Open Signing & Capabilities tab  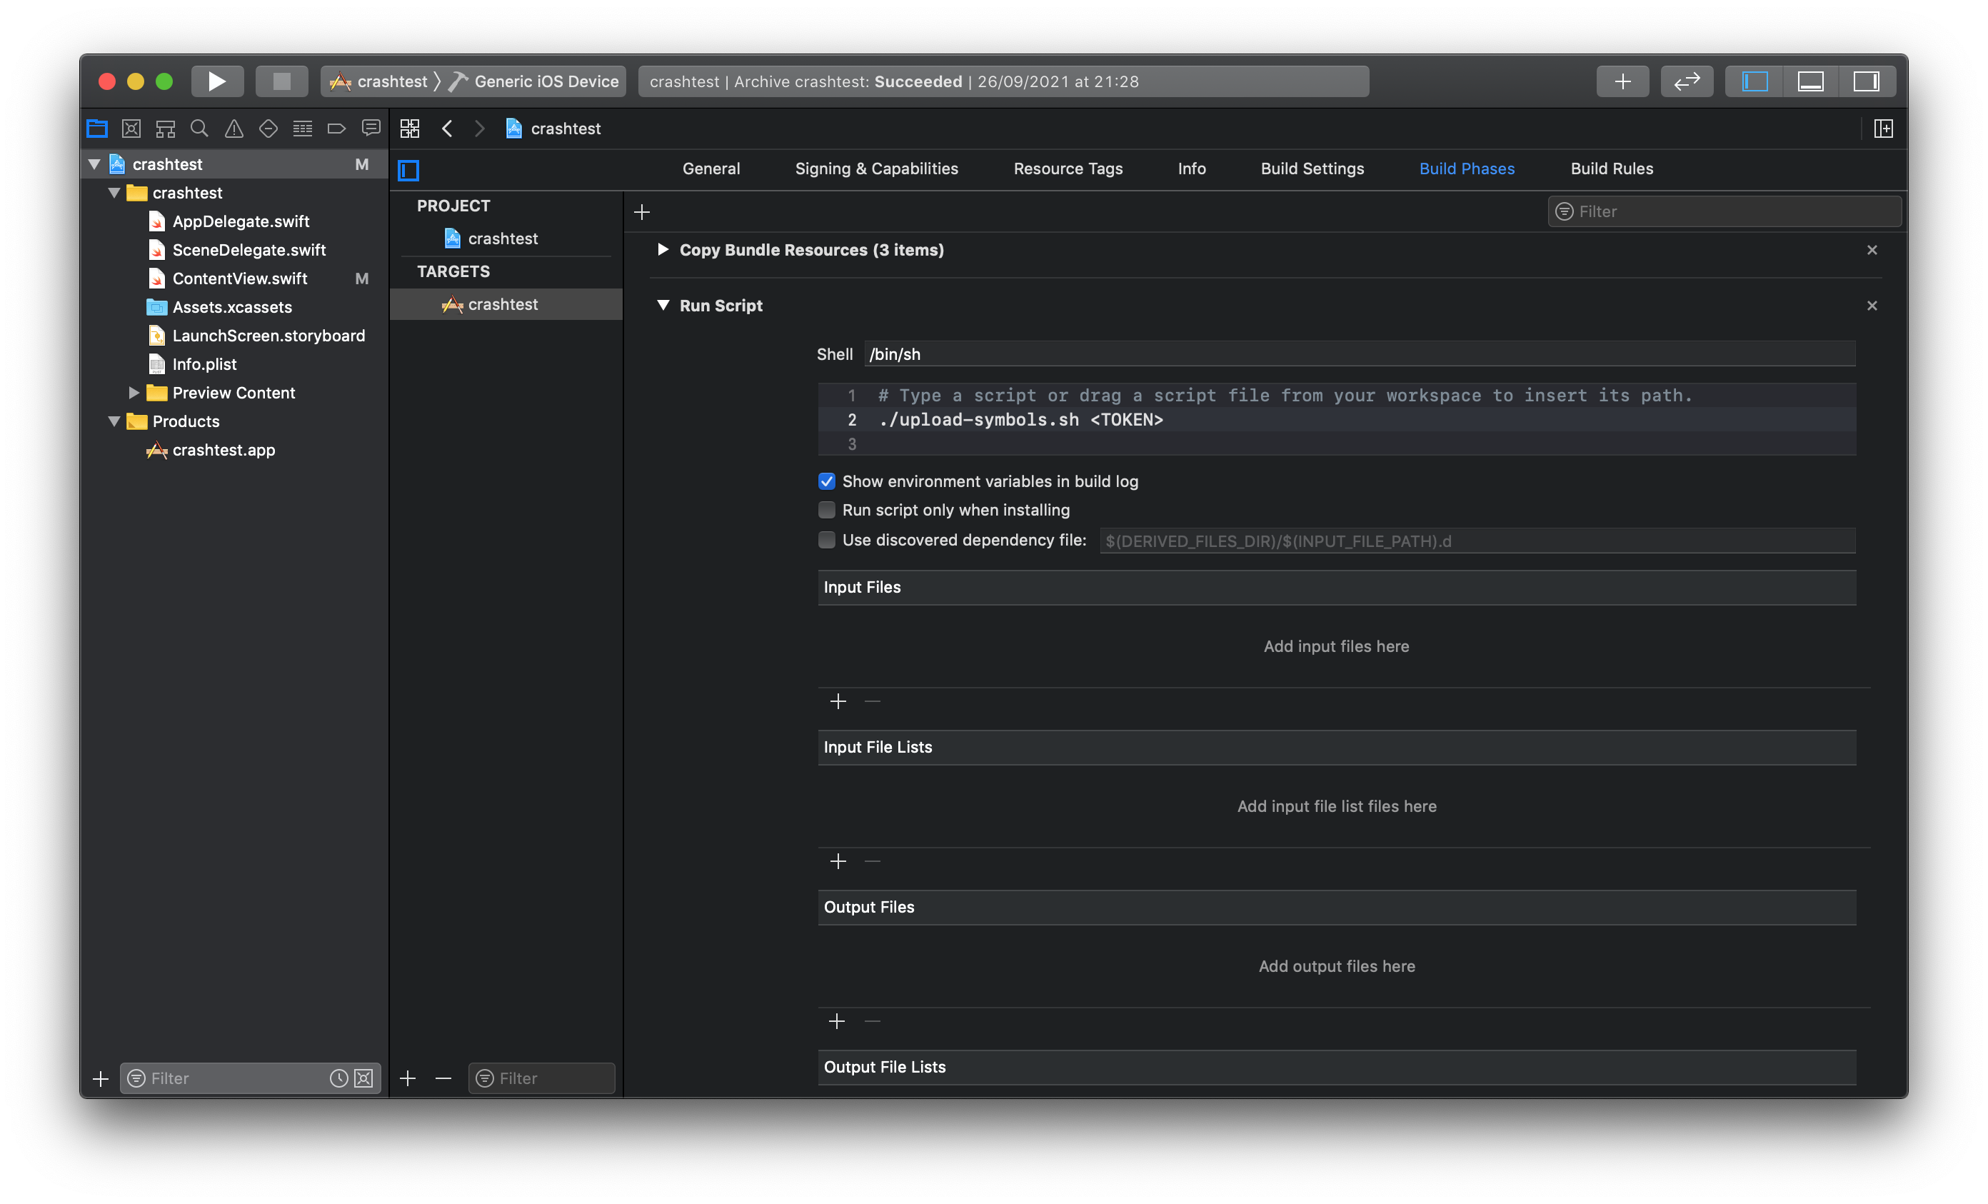click(876, 169)
